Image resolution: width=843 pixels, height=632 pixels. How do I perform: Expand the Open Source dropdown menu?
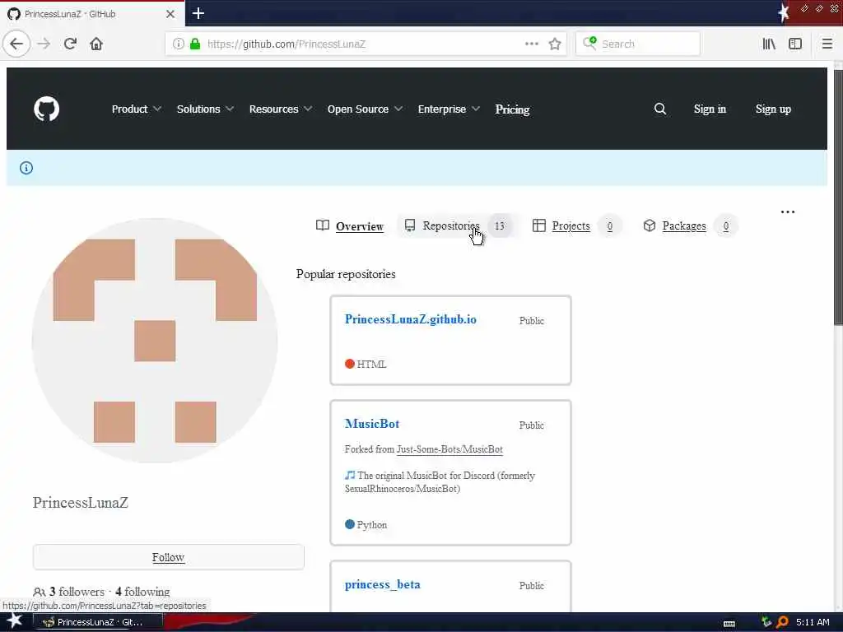click(x=365, y=109)
